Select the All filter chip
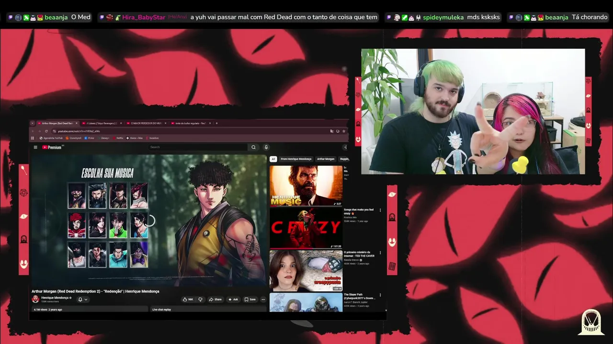 (x=273, y=159)
